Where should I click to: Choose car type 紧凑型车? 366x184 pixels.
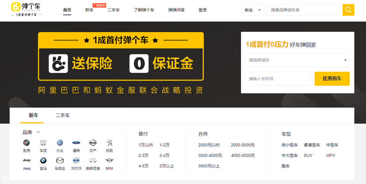point(312,145)
